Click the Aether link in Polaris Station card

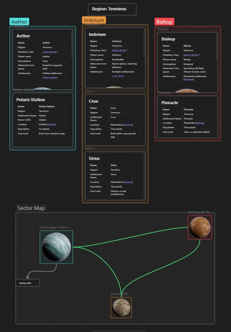[51, 124]
